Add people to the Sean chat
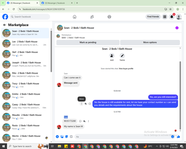 112,56
